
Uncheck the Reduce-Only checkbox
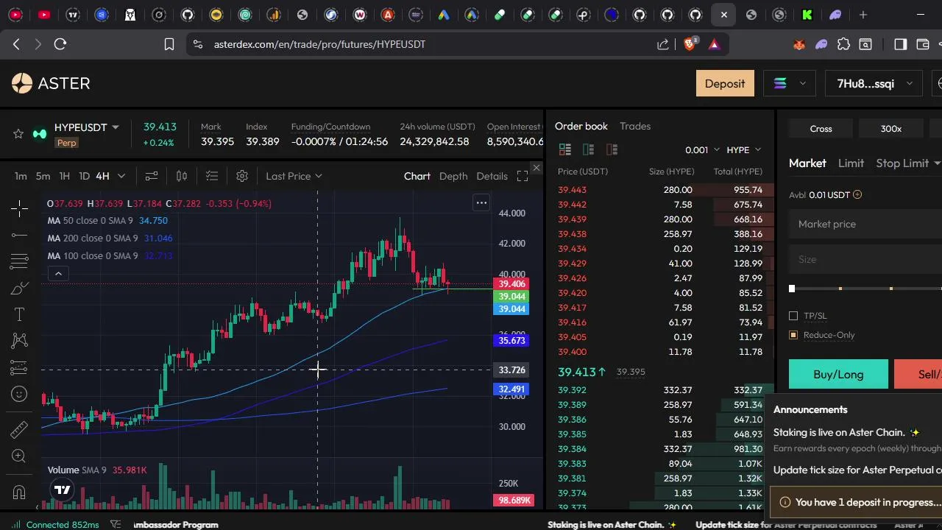[x=793, y=335]
